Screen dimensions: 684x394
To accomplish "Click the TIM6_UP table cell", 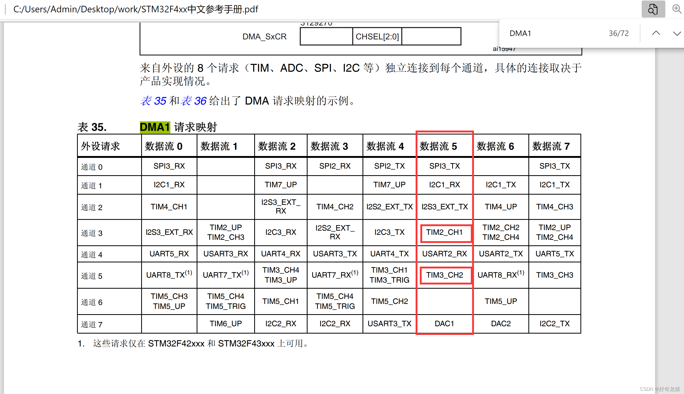I will coord(226,324).
